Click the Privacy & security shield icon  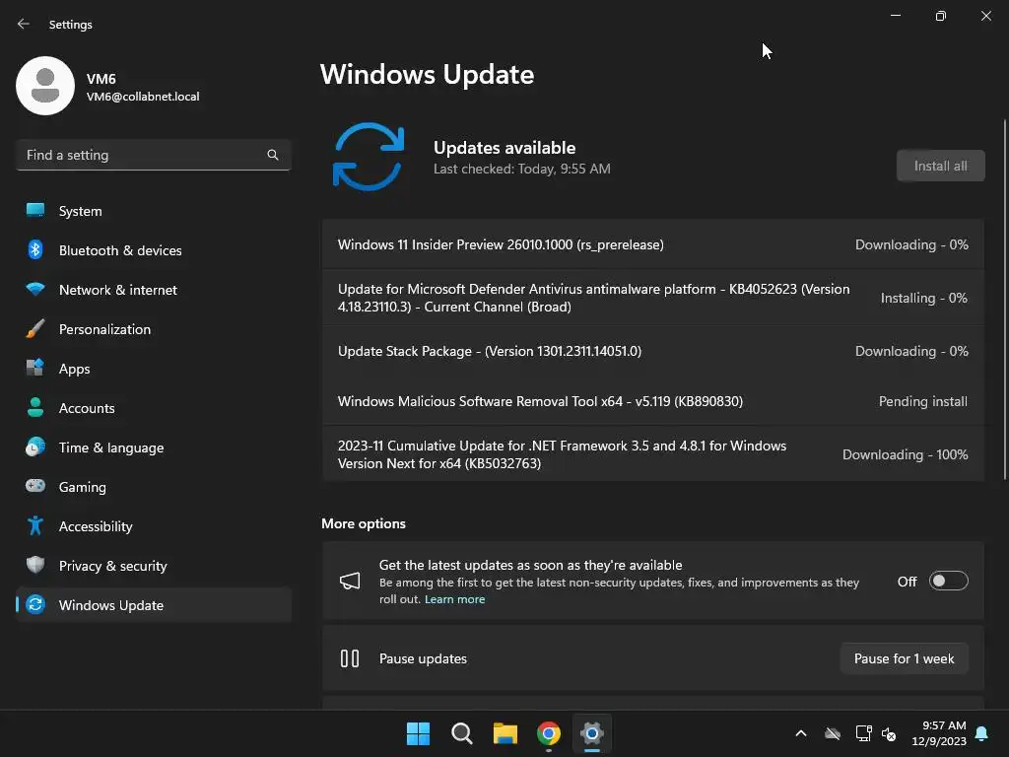[35, 565]
